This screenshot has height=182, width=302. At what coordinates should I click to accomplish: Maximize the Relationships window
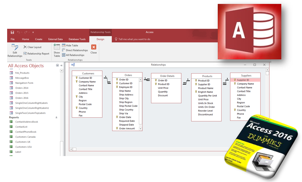[x=255, y=65]
